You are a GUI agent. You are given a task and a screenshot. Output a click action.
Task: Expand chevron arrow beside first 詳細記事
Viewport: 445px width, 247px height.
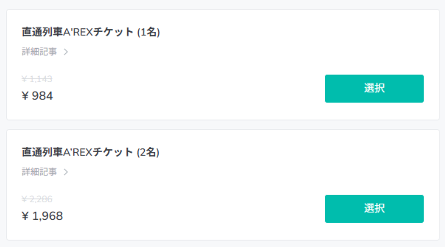[66, 52]
